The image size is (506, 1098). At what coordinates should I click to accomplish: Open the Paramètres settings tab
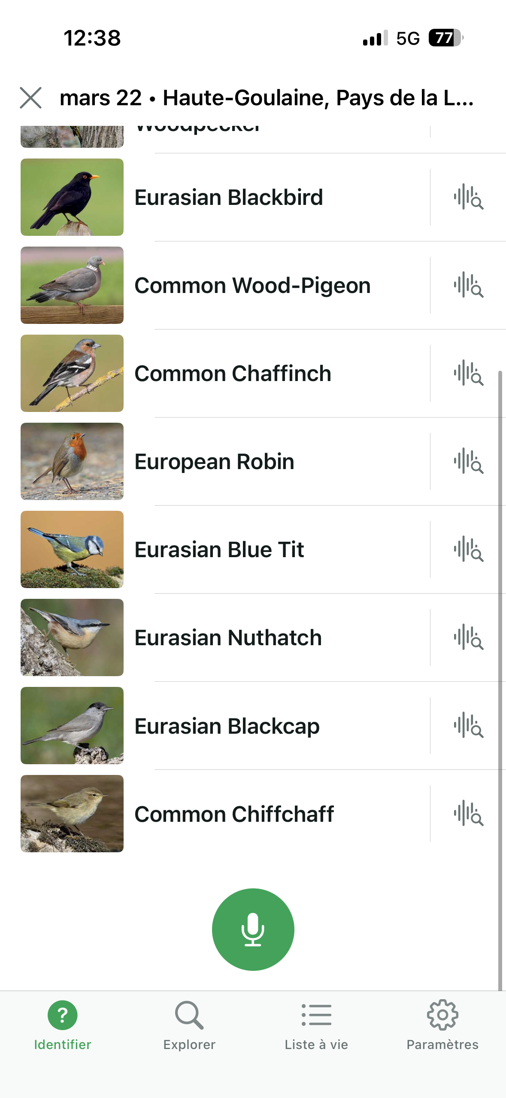tap(442, 1025)
